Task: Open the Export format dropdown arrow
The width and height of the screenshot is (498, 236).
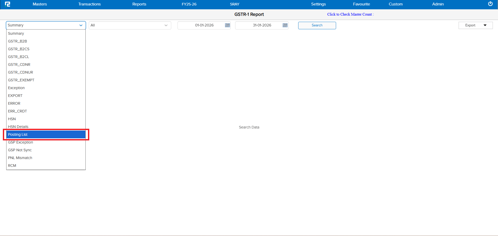Action: (x=485, y=25)
